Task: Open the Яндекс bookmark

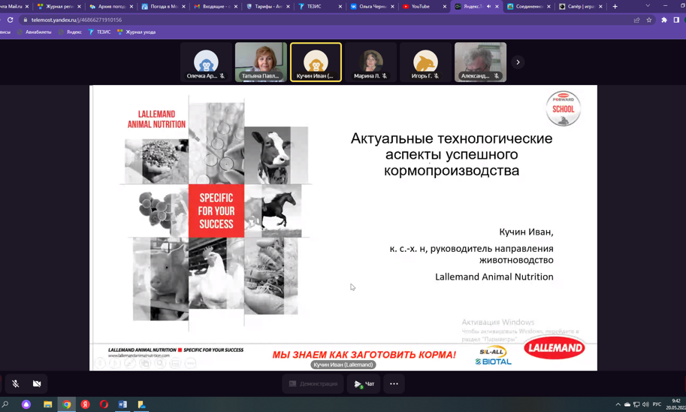Action: click(x=70, y=32)
